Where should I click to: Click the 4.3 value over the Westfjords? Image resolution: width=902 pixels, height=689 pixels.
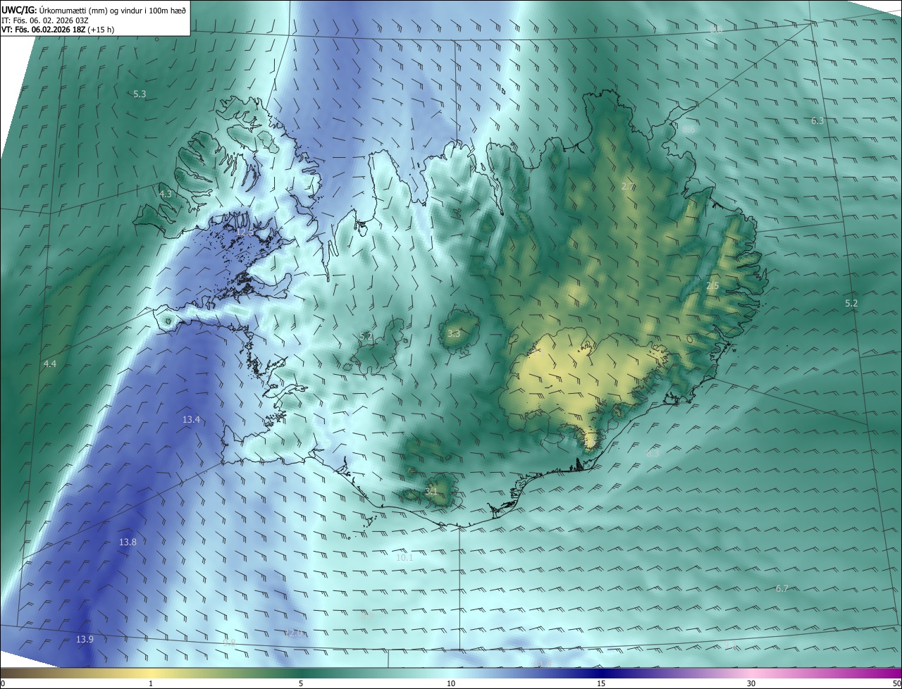coord(166,194)
